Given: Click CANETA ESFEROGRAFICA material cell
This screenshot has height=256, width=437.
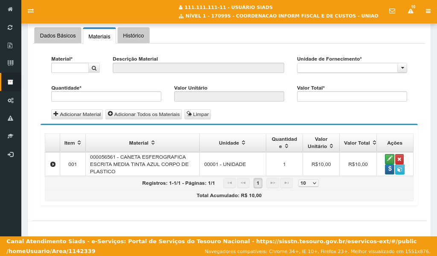Looking at the screenshot, I should coord(143,164).
